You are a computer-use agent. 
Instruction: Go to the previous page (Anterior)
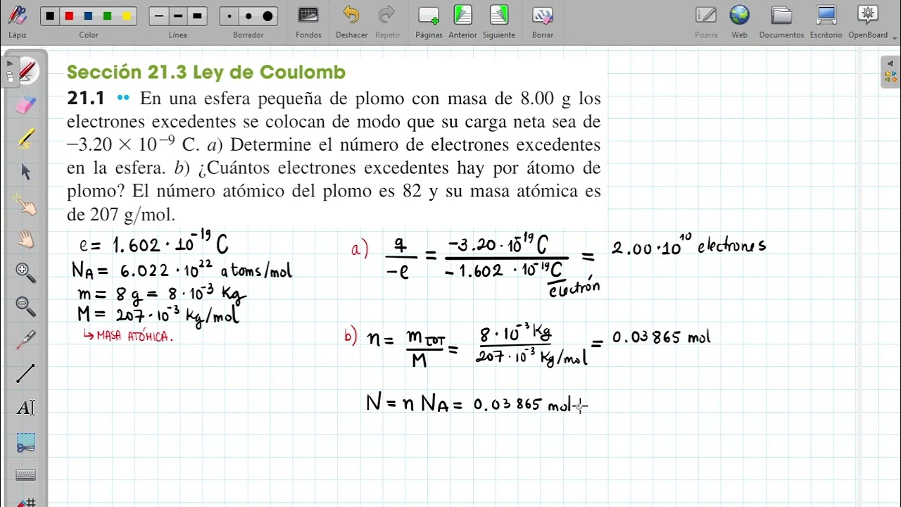(462, 21)
